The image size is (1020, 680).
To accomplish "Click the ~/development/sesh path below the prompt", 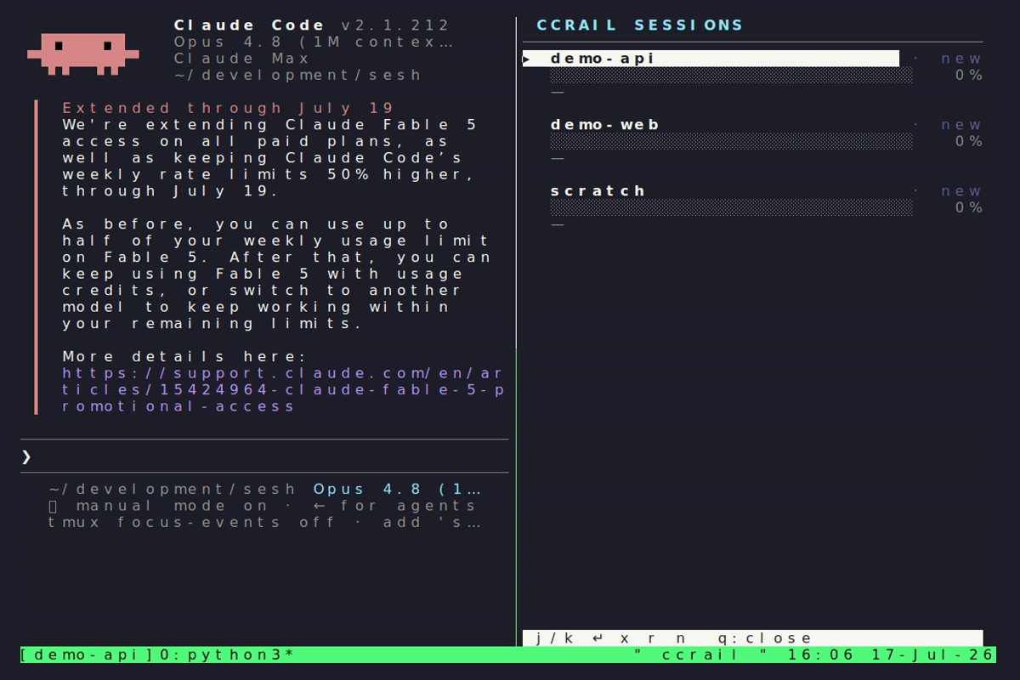I will coord(173,490).
